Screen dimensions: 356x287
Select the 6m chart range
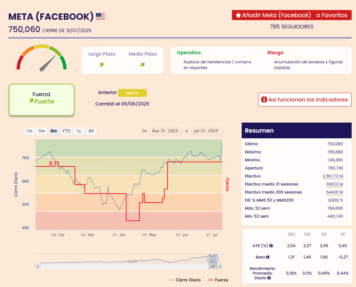pos(54,131)
